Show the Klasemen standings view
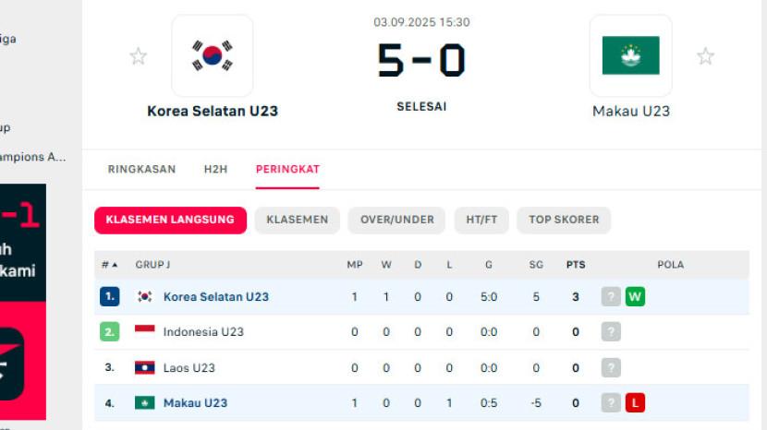The height and width of the screenshot is (430, 767). (297, 220)
